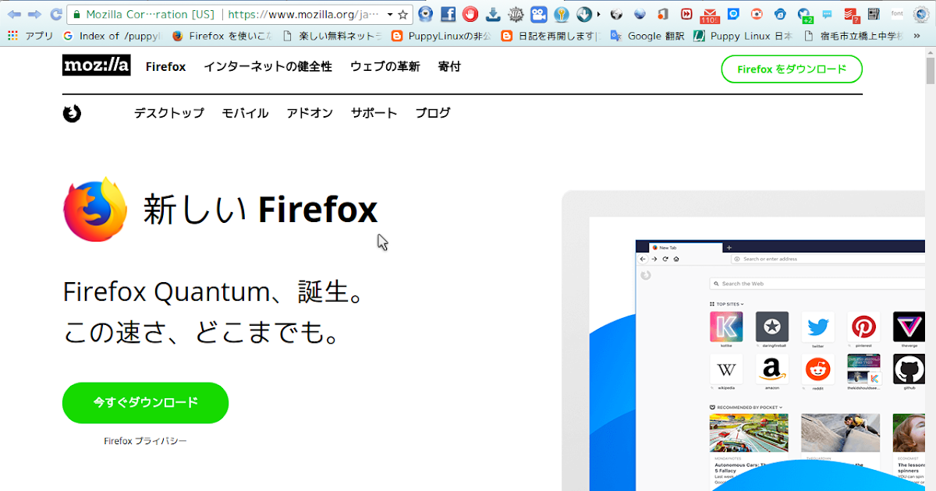Open the ウェブの革新 menu item
Screen dimensions: 936x491
pos(385,66)
